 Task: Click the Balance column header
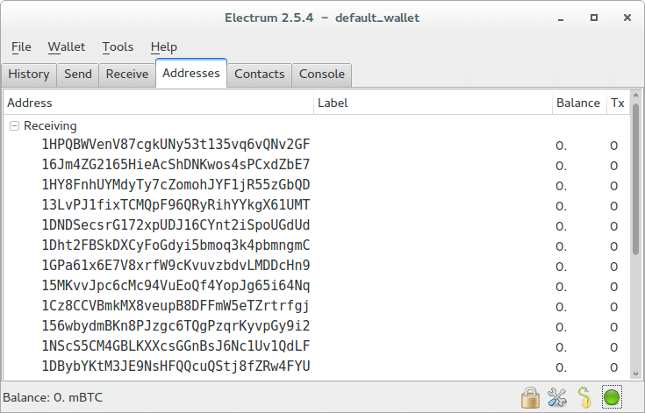click(577, 103)
